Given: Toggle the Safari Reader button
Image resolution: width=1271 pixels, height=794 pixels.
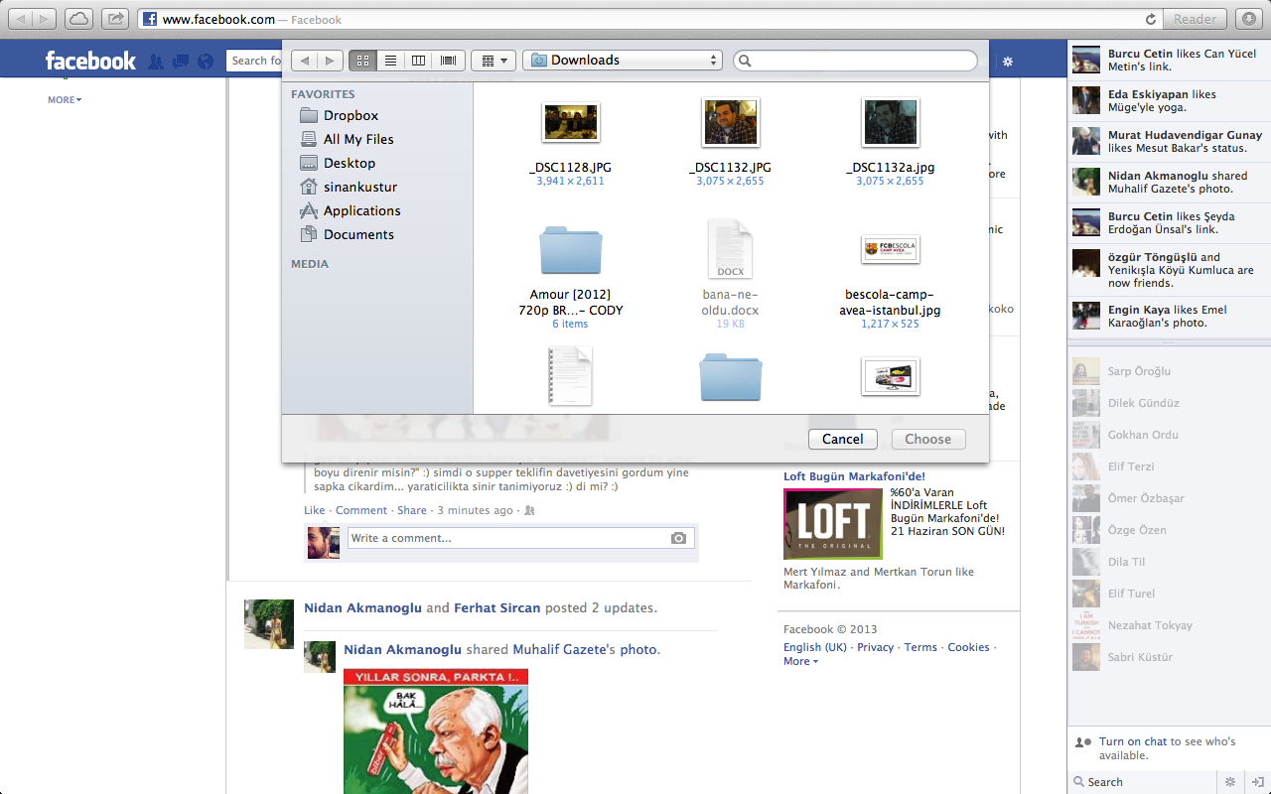Looking at the screenshot, I should pos(1195,19).
